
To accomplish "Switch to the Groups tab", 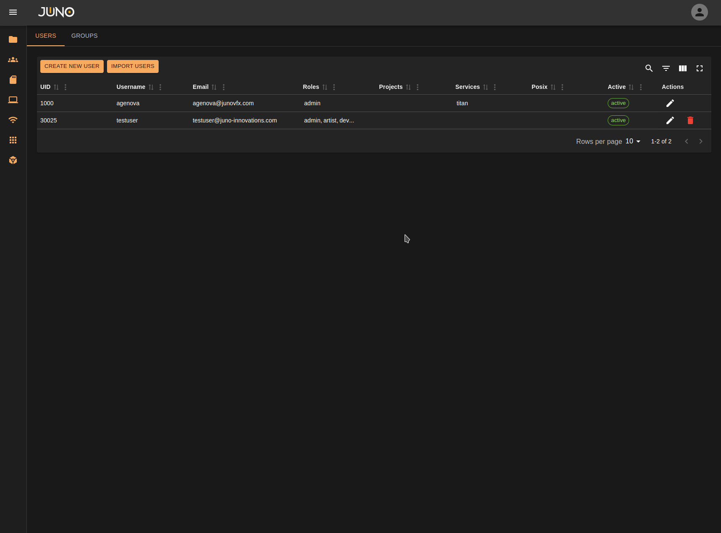I will pos(84,36).
